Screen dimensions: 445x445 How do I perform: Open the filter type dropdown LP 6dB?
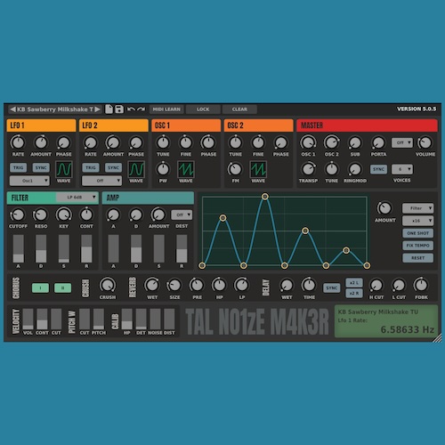click(x=77, y=198)
